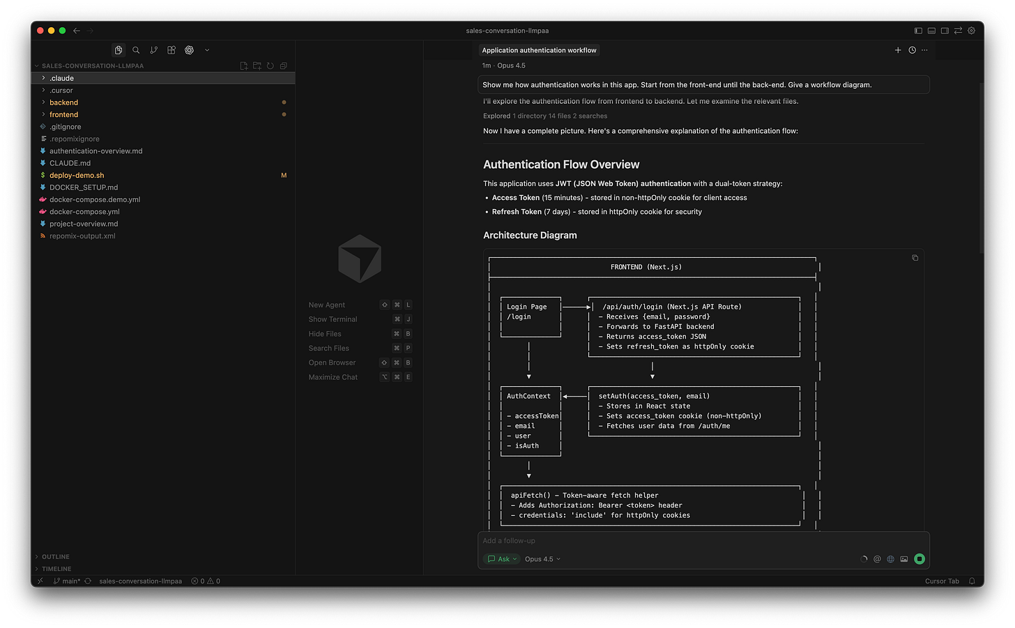Image resolution: width=1015 pixels, height=628 pixels.
Task: Insert an @ context mention in chat
Action: pyautogui.click(x=877, y=558)
